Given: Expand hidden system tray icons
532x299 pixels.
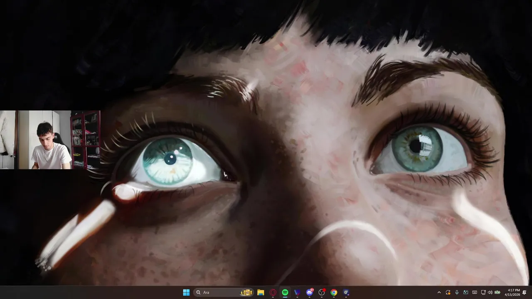Looking at the screenshot, I should coord(439,292).
